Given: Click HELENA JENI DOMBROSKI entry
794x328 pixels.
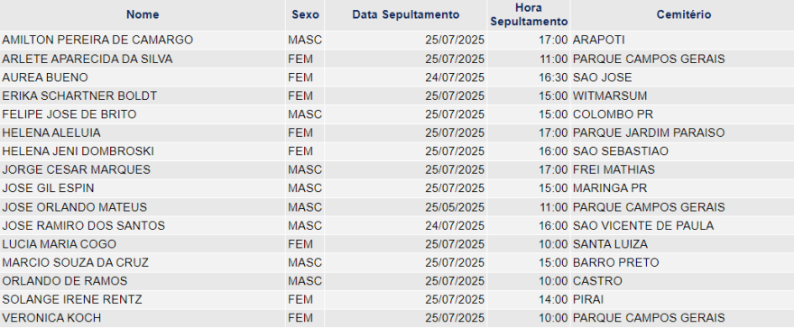Looking at the screenshot, I should (x=78, y=151).
